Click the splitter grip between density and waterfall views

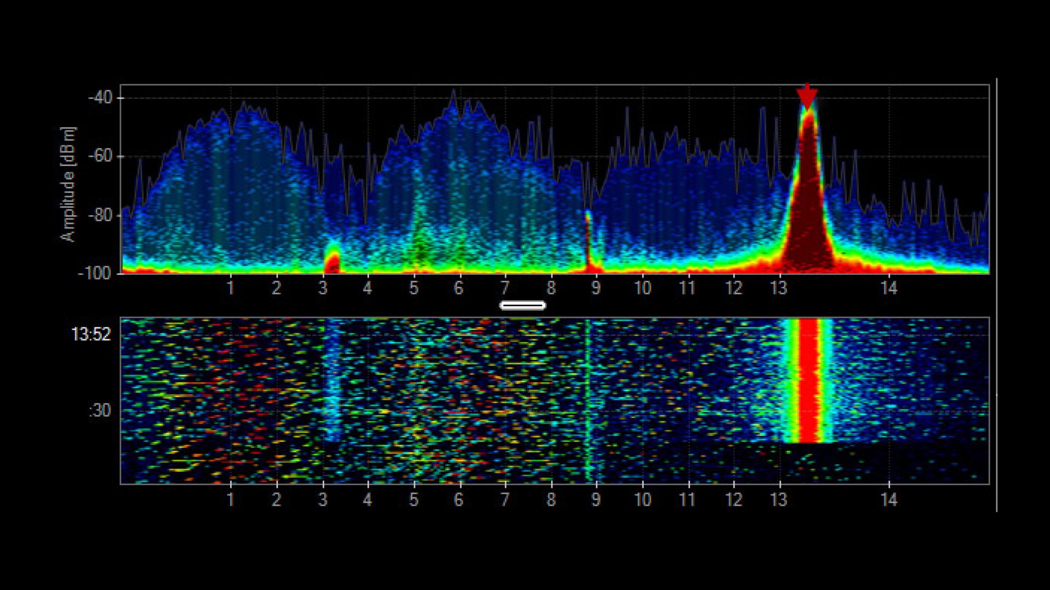523,305
